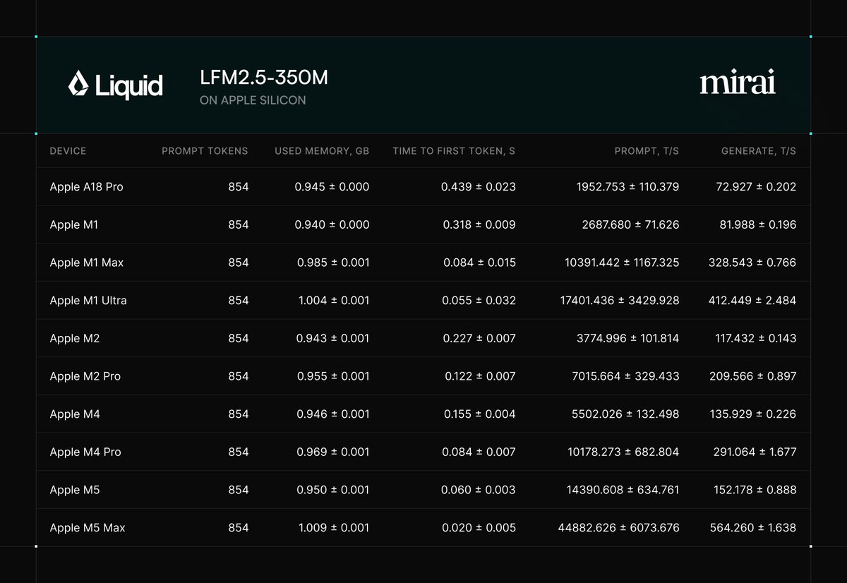The image size is (847, 583).
Task: Select the ON APPLE SILICON subtitle
Action: tap(253, 100)
